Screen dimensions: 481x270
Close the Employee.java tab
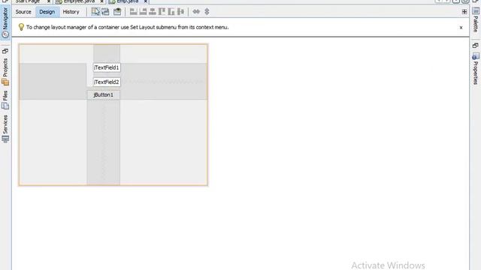pos(102,1)
